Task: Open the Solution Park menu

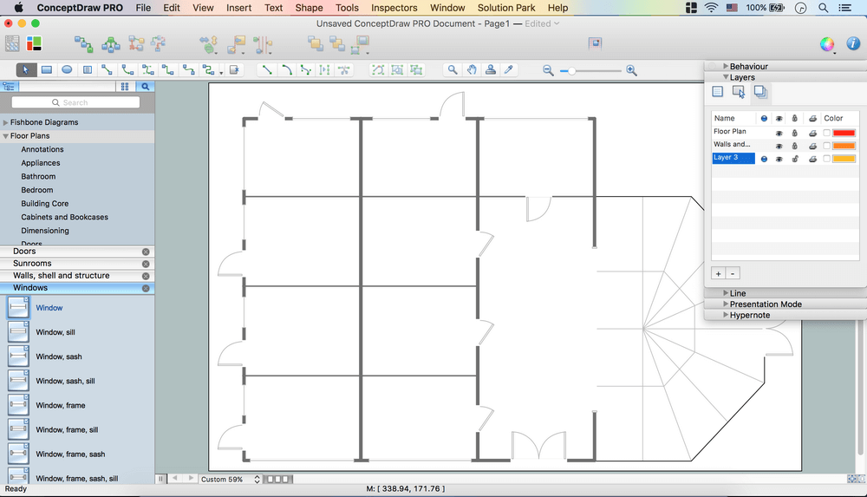Action: click(505, 8)
